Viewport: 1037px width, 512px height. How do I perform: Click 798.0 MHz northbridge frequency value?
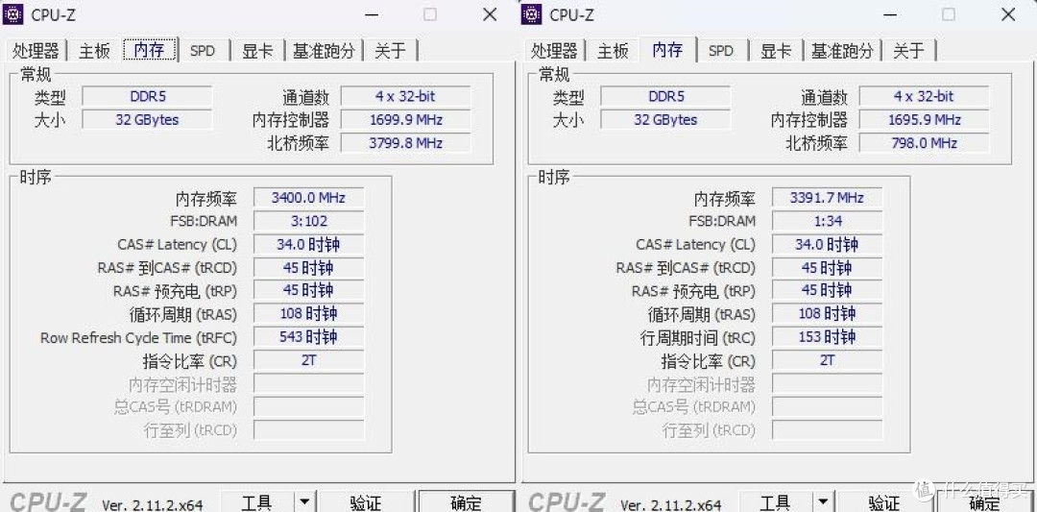(x=925, y=143)
